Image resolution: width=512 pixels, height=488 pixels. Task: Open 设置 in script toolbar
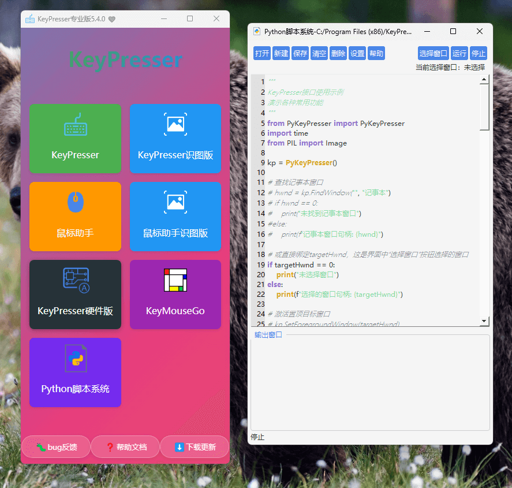point(357,54)
